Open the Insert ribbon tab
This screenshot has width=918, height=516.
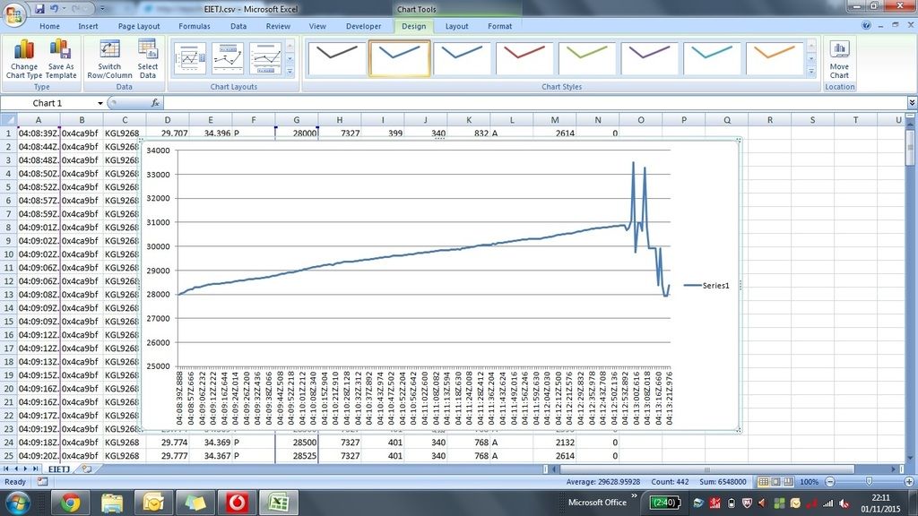[x=89, y=26]
